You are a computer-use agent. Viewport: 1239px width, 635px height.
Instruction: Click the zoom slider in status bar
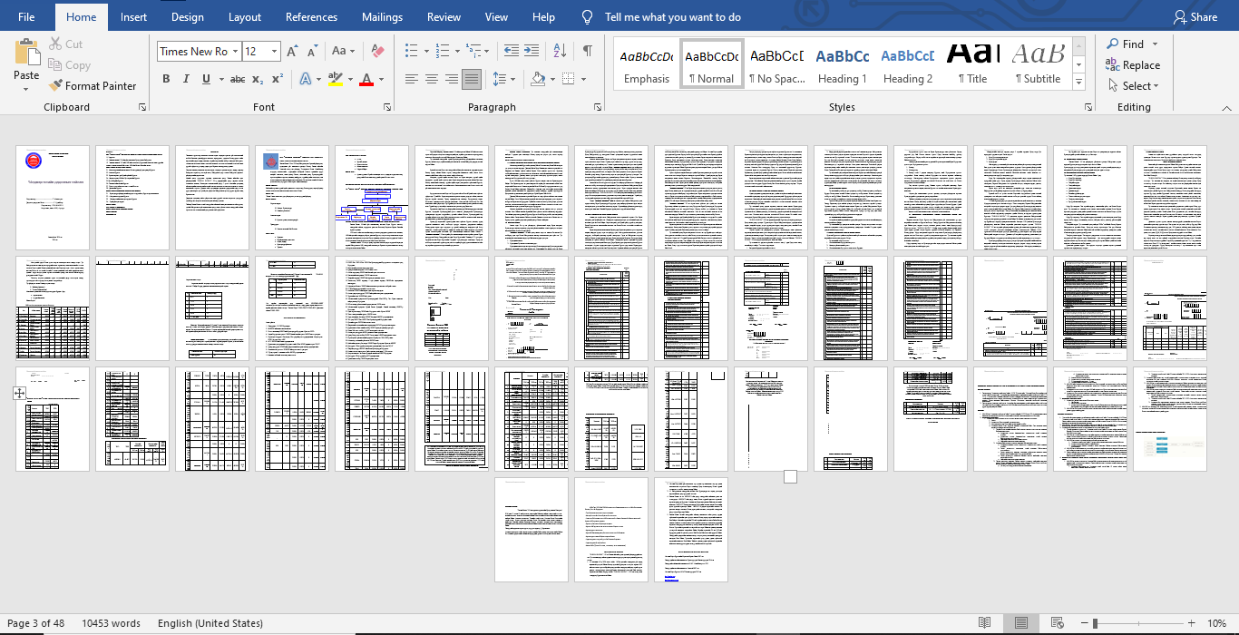point(1096,623)
